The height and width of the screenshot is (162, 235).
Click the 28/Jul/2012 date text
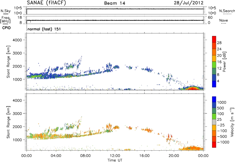coord(189,3)
